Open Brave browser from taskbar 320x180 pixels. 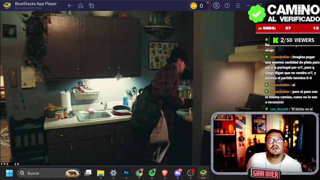(x=165, y=173)
